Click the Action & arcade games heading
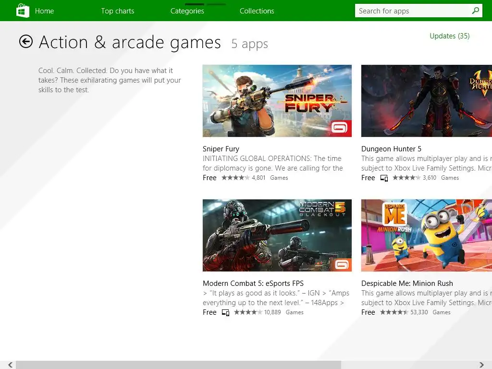This screenshot has height=369, width=492. (x=130, y=42)
